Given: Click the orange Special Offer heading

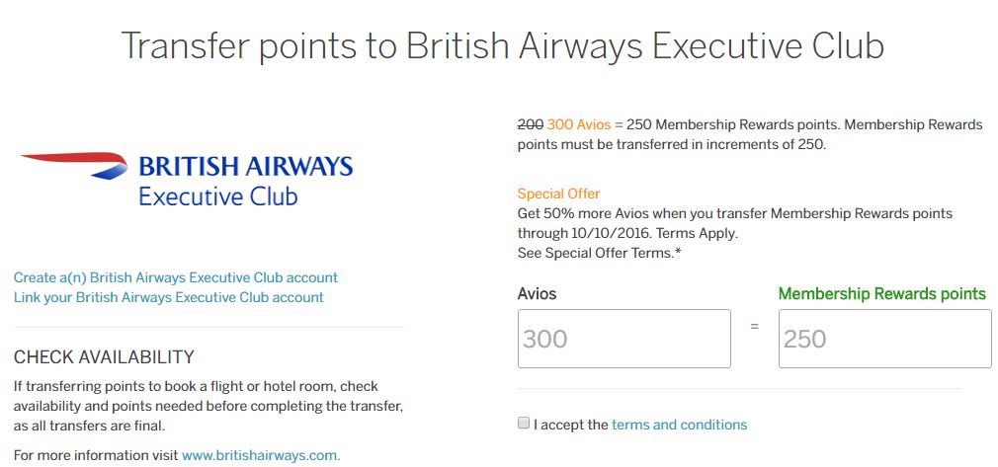Looking at the screenshot, I should click(558, 194).
